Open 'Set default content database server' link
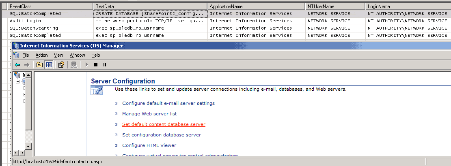 (x=164, y=124)
